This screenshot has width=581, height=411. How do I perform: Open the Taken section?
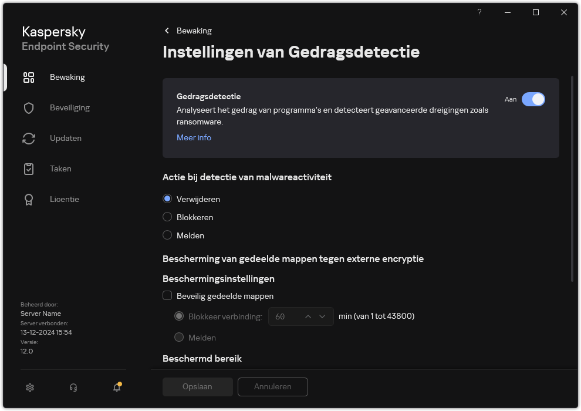tap(60, 169)
